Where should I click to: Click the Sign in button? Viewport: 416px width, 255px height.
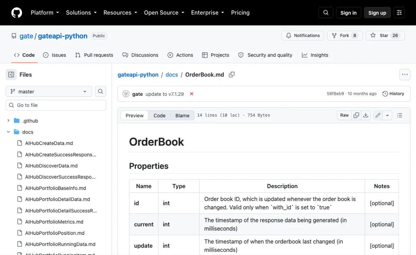[x=348, y=13]
